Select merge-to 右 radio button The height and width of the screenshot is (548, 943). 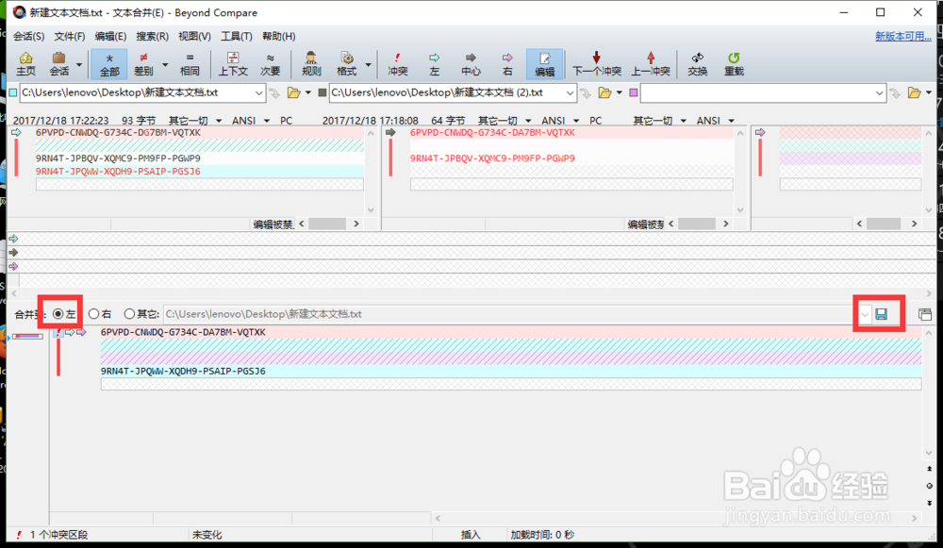[93, 314]
